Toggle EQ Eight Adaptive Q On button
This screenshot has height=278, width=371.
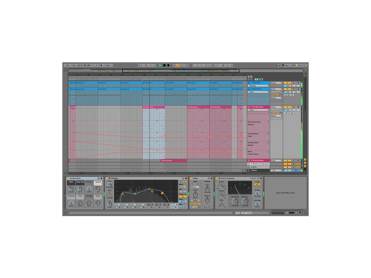click(x=183, y=197)
